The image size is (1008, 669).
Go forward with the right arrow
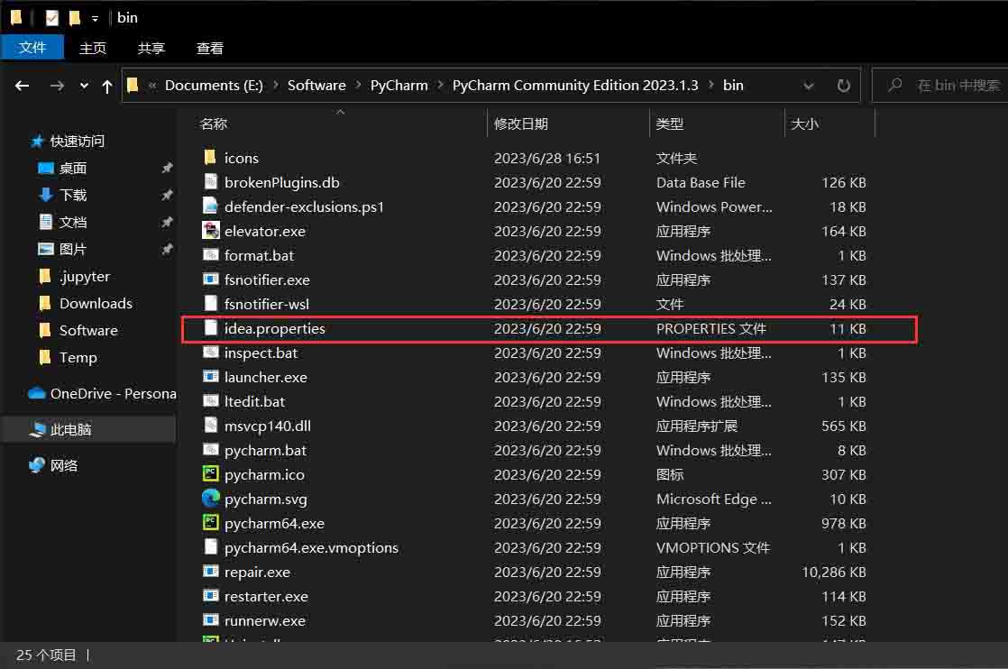[x=57, y=86]
